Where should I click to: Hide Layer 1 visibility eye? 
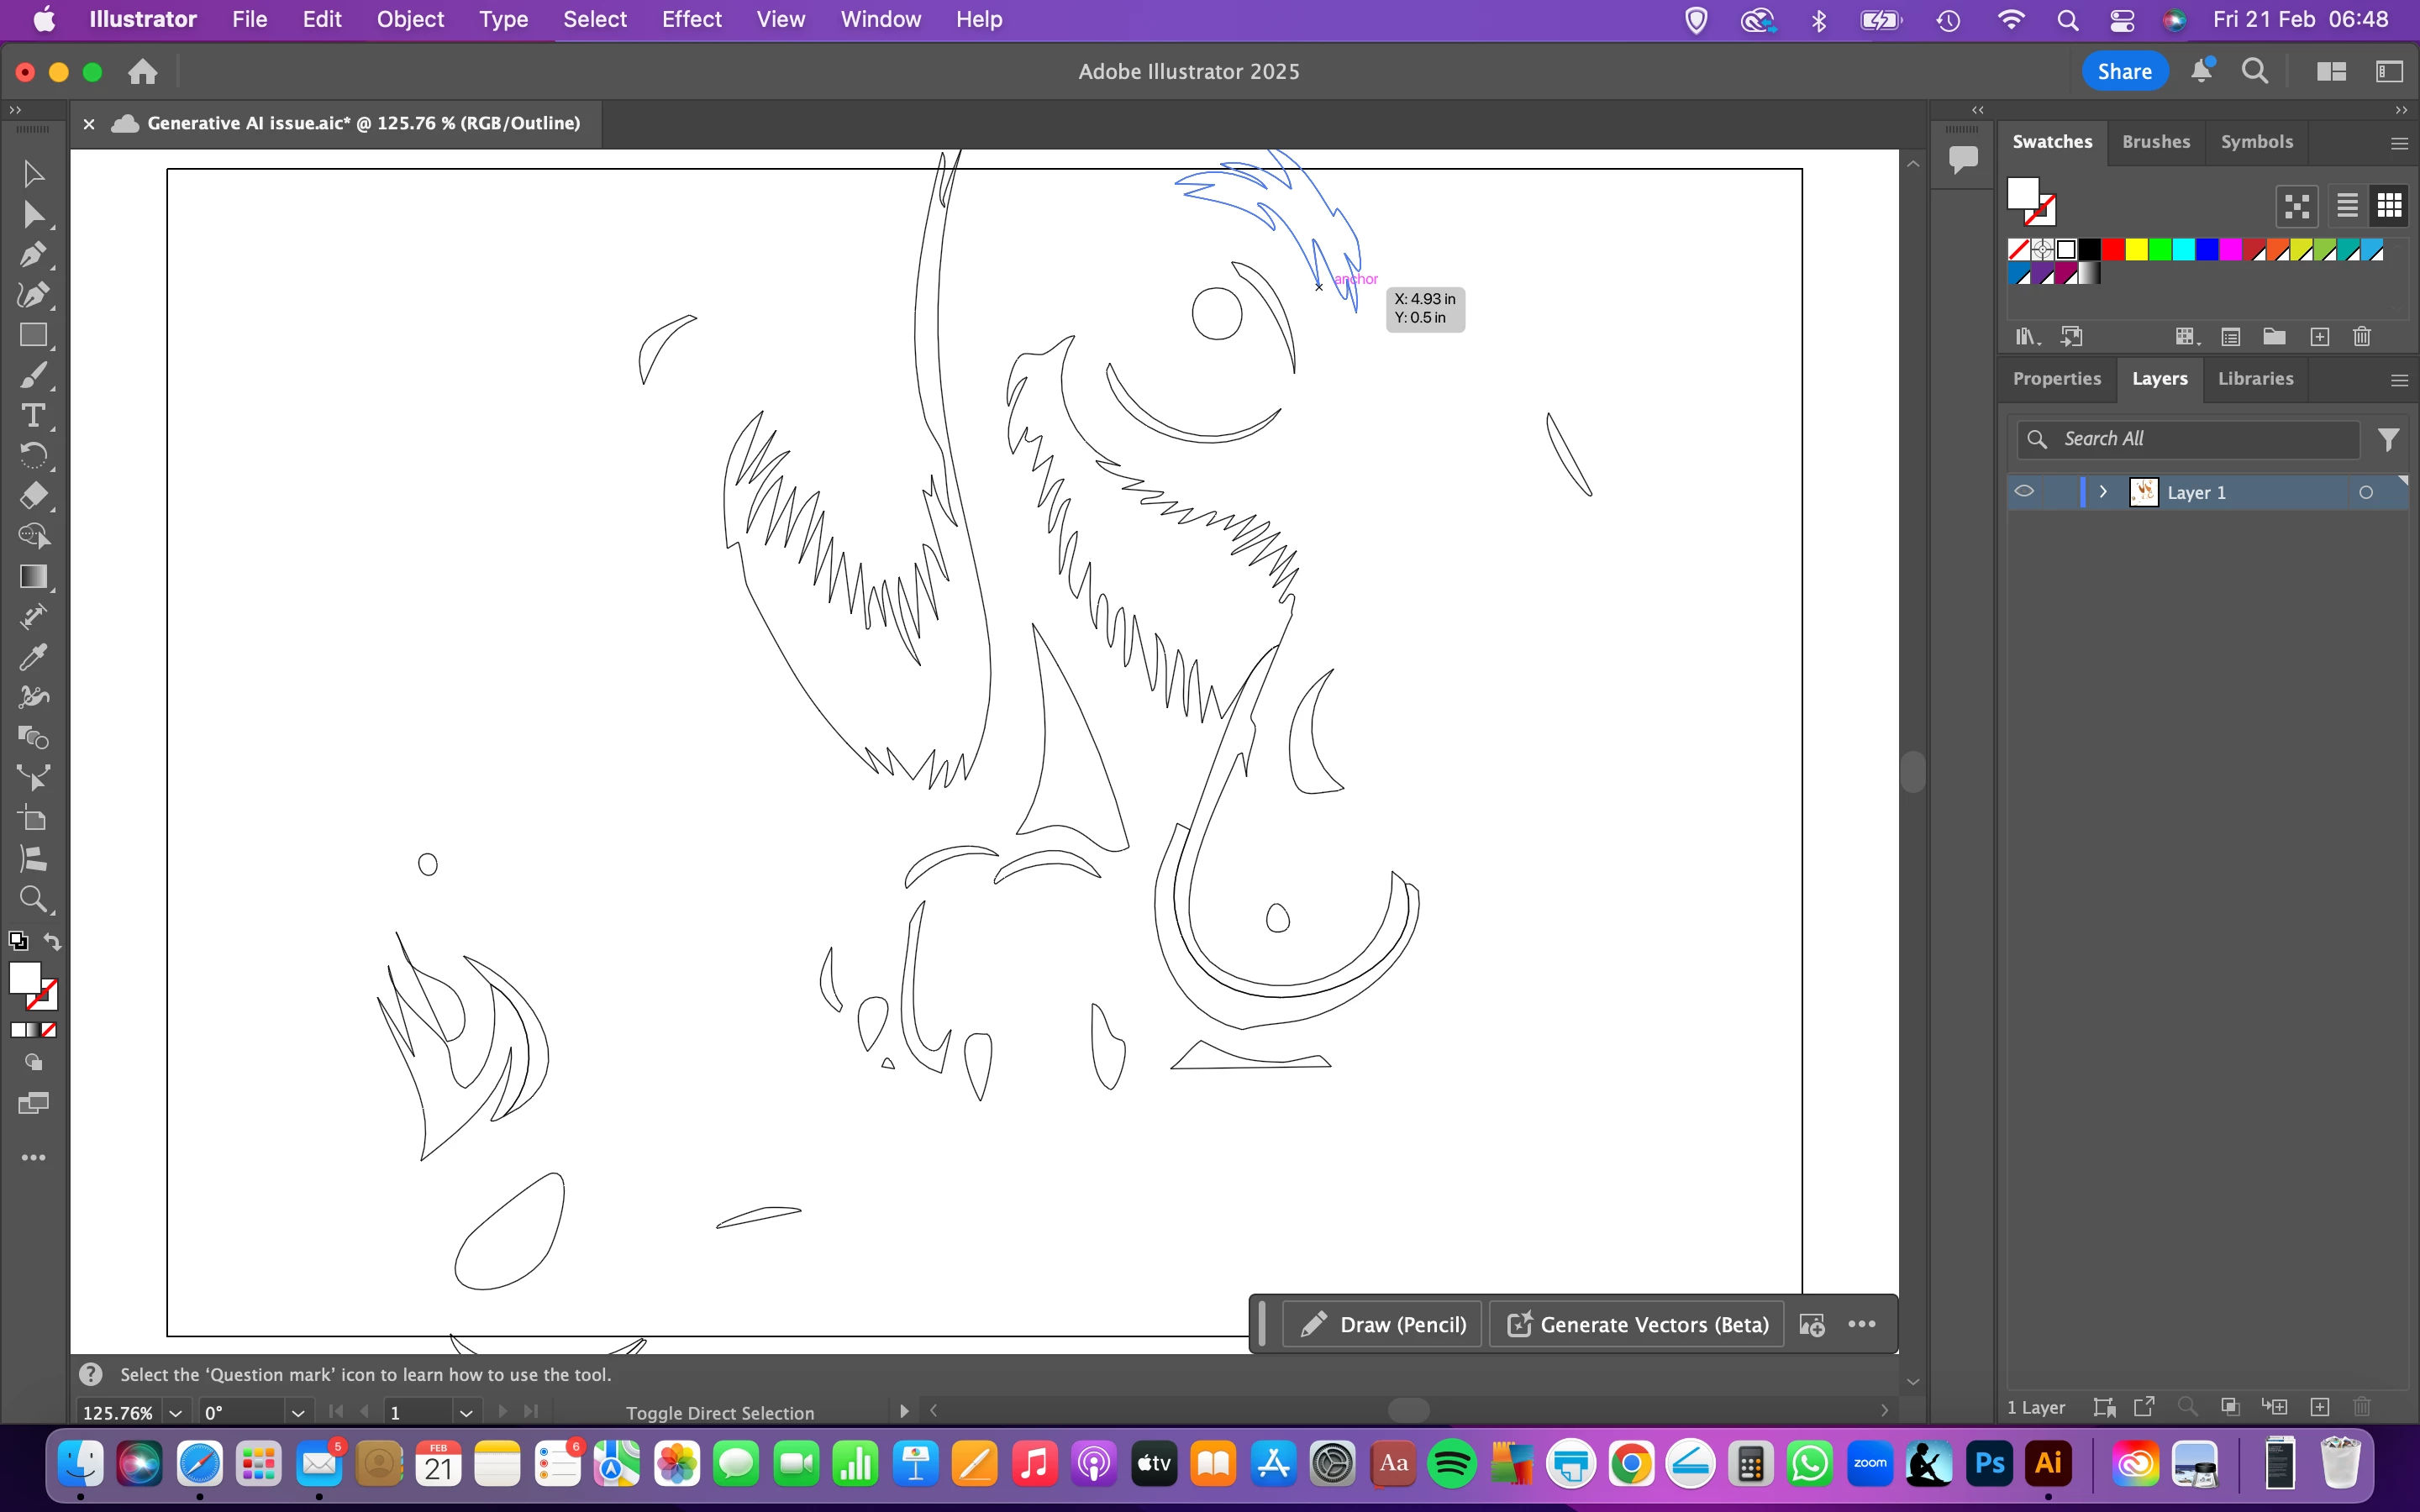pyautogui.click(x=2024, y=492)
